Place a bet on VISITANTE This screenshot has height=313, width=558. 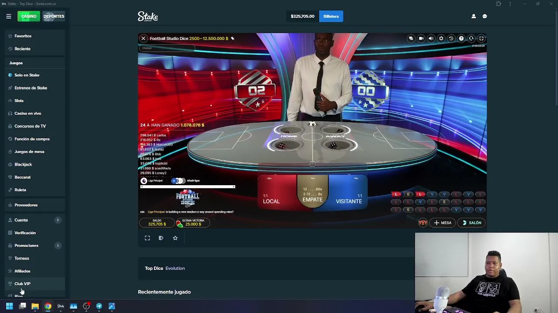click(348, 193)
